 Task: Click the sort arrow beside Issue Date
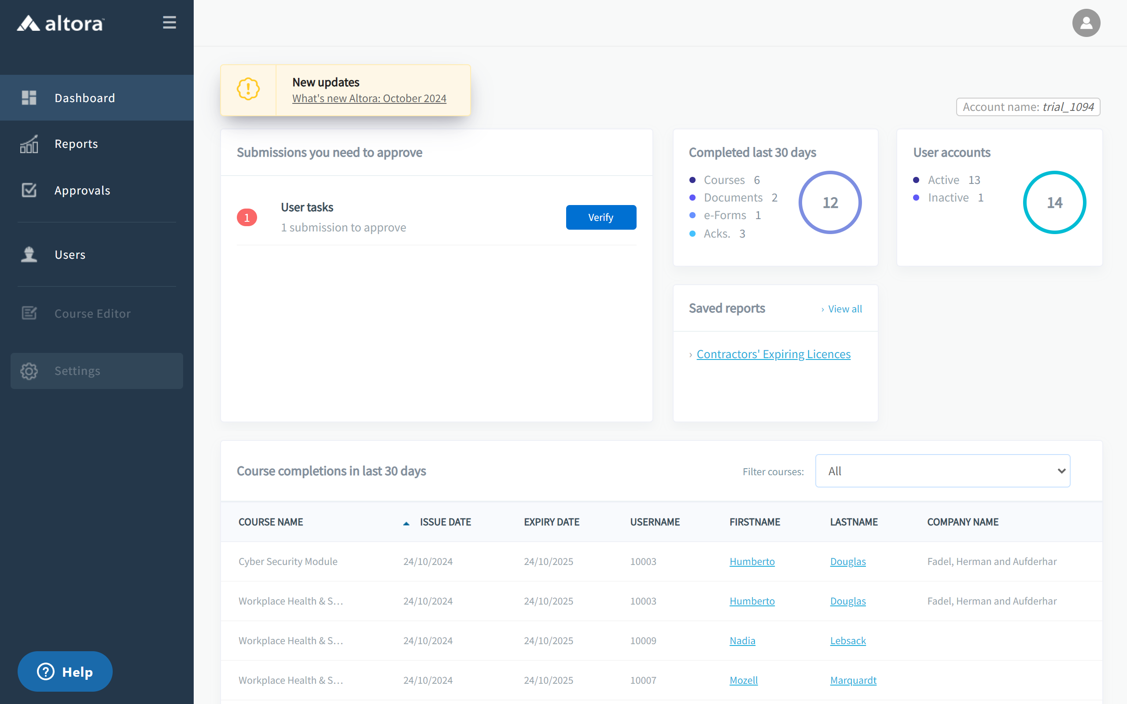405,523
